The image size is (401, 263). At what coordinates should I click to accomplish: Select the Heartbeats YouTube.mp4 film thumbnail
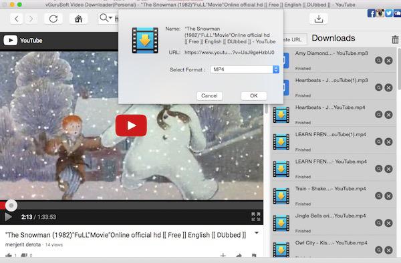click(x=281, y=115)
